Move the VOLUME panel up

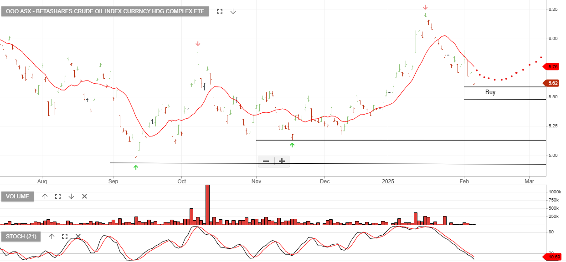[44, 196]
